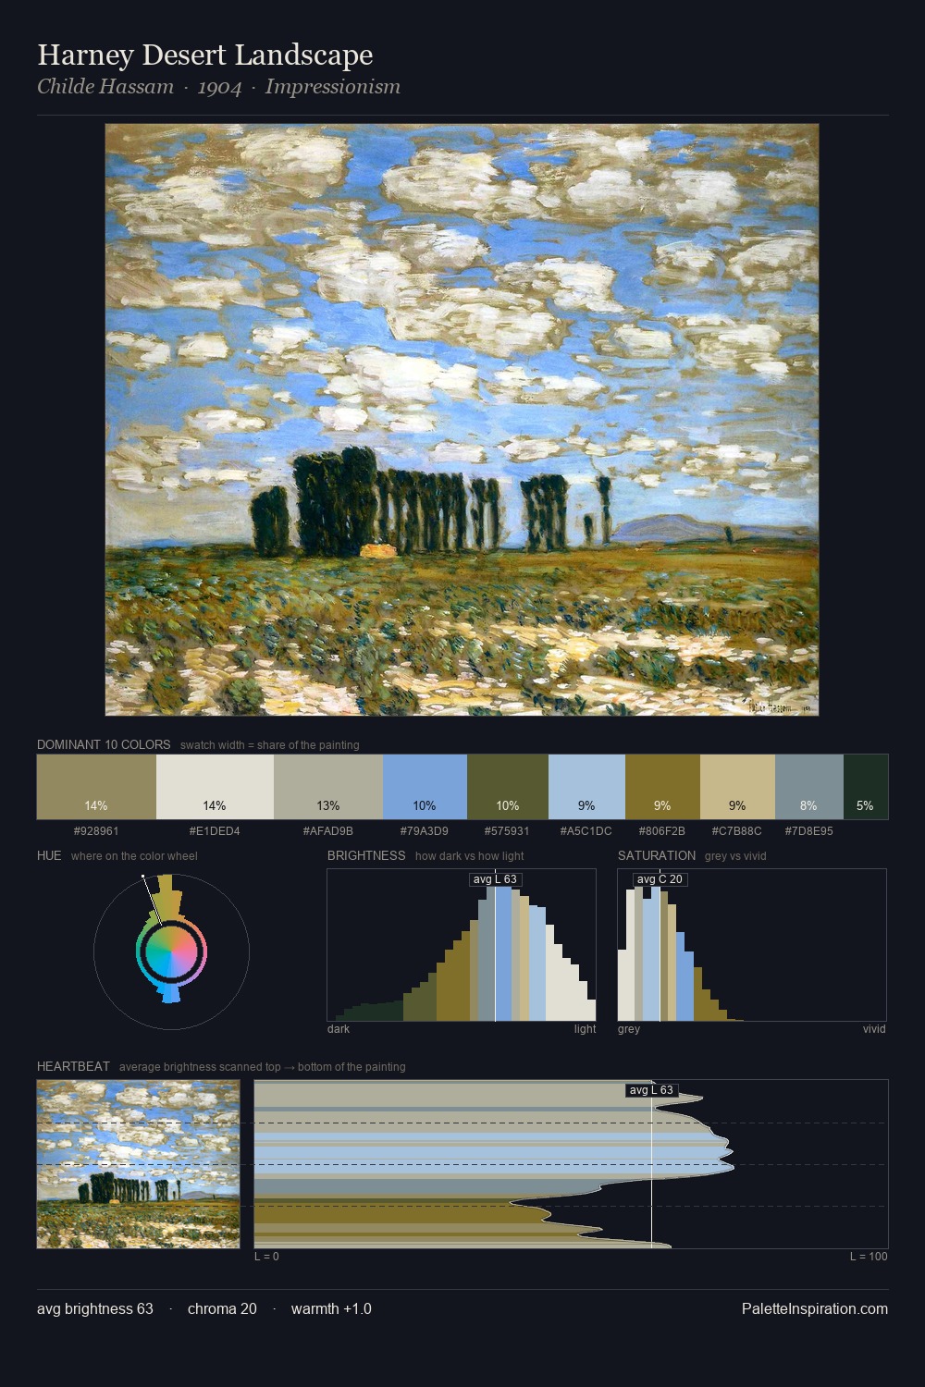Click the SATURATION section heading

657,855
